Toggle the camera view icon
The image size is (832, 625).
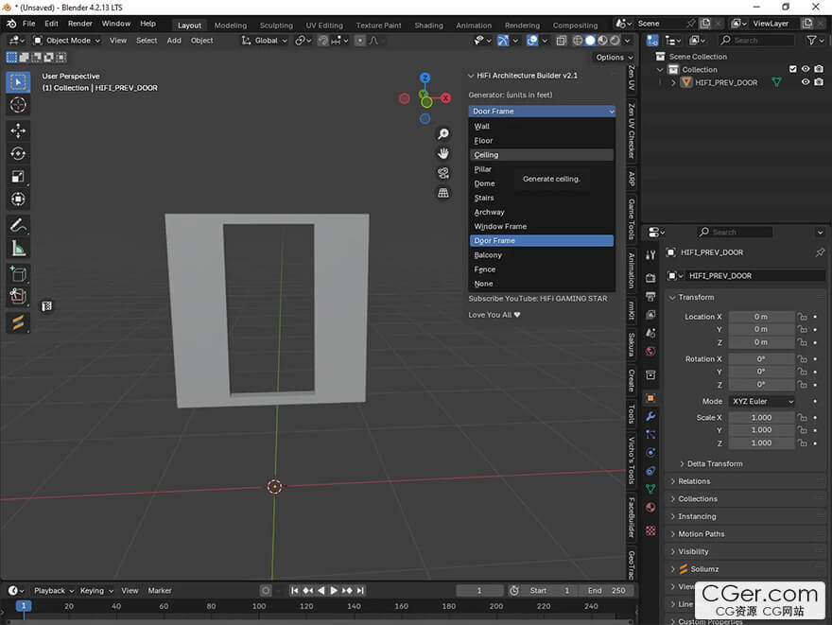tap(442, 173)
